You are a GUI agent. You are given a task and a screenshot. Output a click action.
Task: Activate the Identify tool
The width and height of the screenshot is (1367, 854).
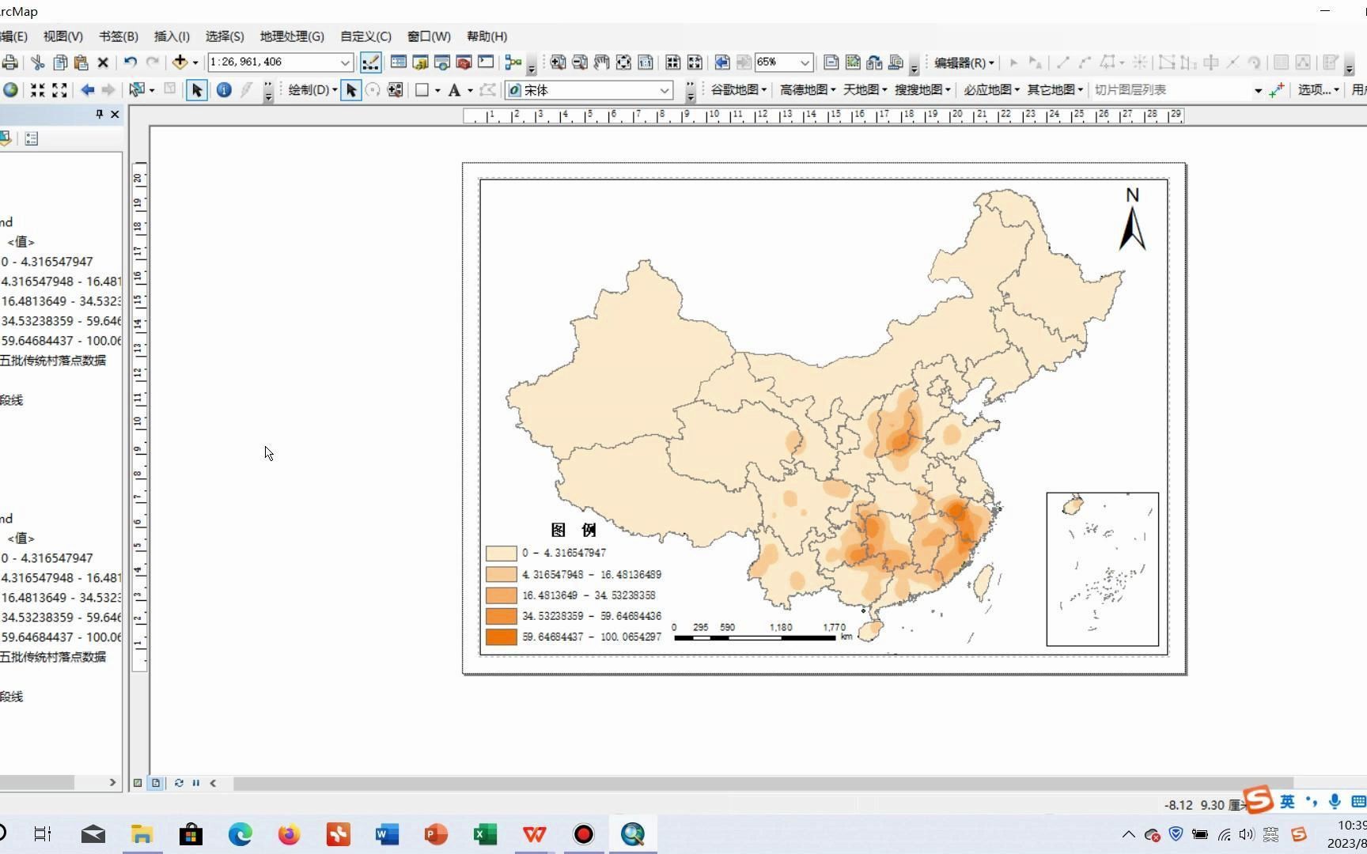click(224, 89)
